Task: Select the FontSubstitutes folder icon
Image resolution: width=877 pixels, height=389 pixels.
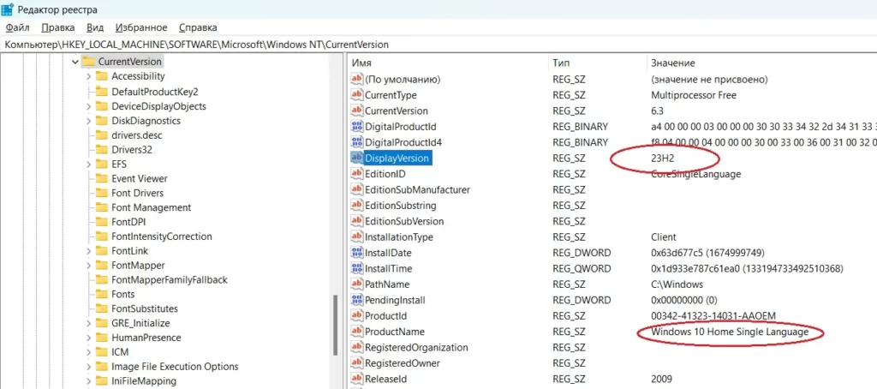Action: click(x=101, y=309)
